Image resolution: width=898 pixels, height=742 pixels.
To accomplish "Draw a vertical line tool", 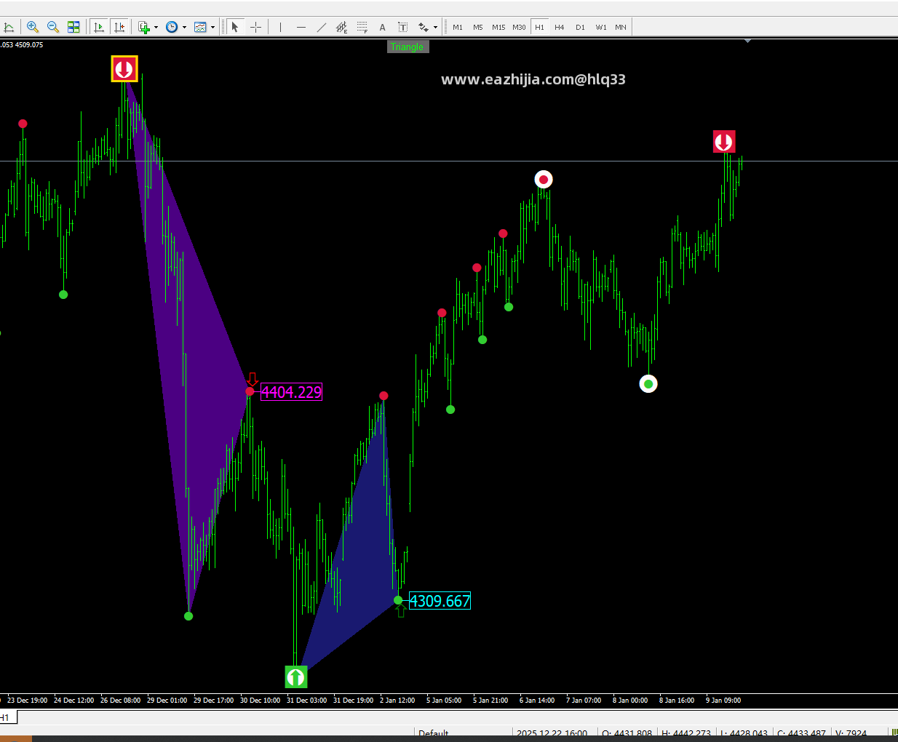I will (280, 27).
